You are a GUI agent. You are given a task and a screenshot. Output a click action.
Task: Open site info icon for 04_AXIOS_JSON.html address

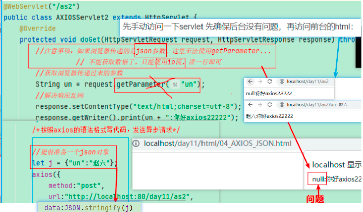click(x=136, y=144)
